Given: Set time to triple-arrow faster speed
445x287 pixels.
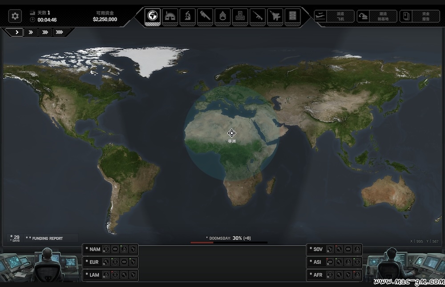Looking at the screenshot, I should click(x=45, y=32).
